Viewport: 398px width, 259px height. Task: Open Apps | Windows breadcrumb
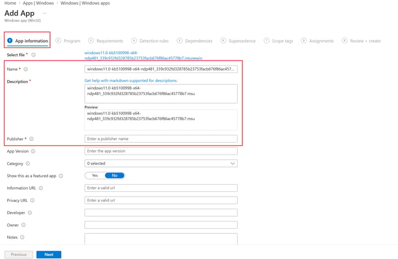39,3
